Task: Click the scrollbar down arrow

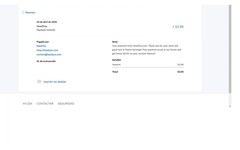Action: tap(230, 106)
